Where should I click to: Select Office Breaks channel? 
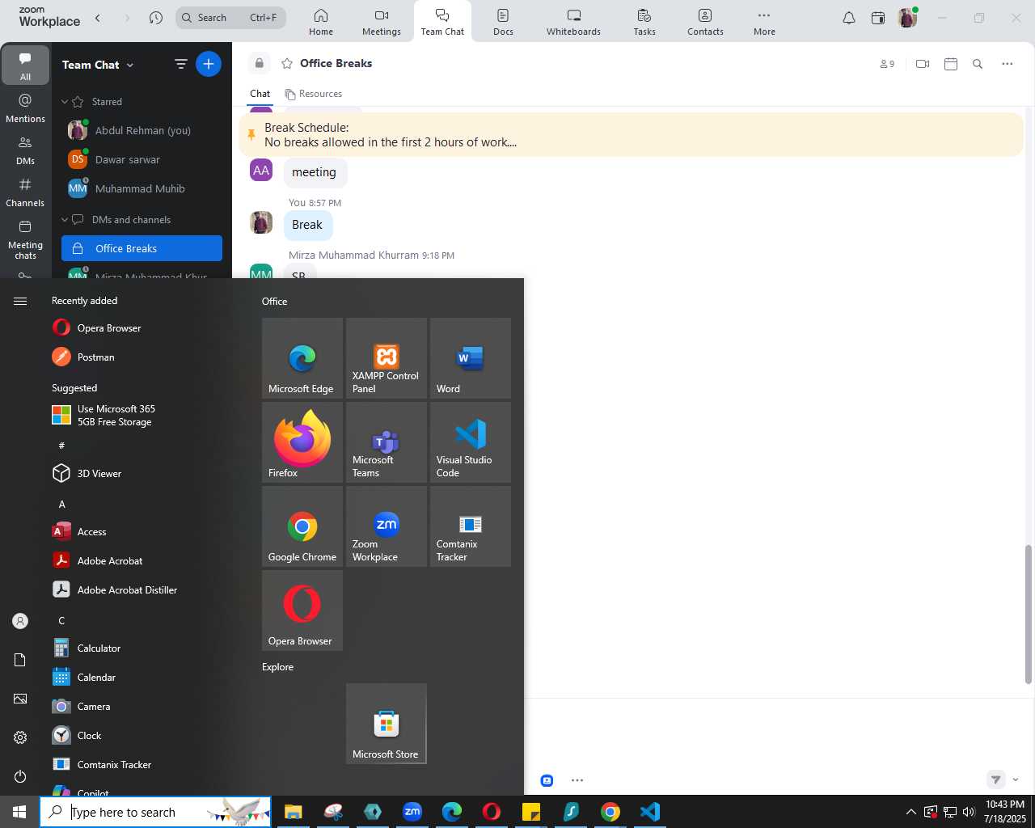click(142, 248)
